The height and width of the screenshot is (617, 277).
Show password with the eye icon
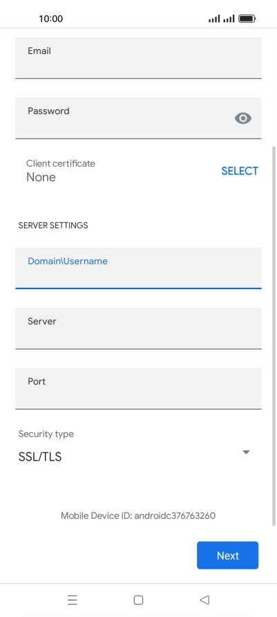click(x=243, y=118)
